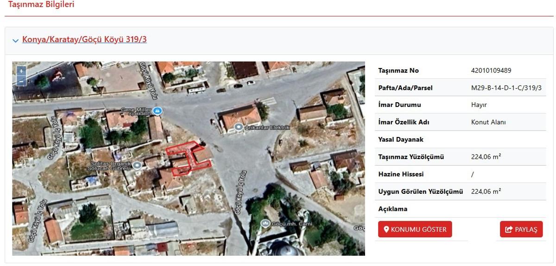Screen dimensions: 556x266
Task: Click the İmar Durumu row label
Action: (399, 105)
